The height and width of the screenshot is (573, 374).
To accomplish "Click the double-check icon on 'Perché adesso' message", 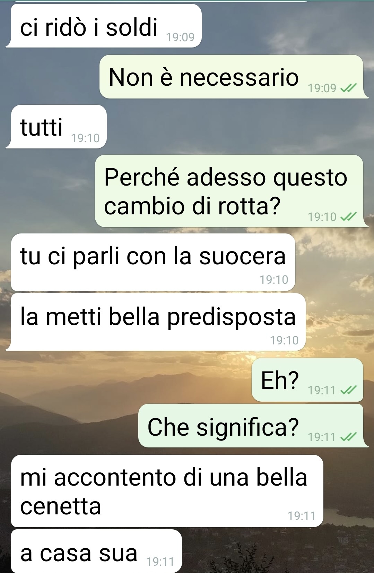I will [348, 217].
